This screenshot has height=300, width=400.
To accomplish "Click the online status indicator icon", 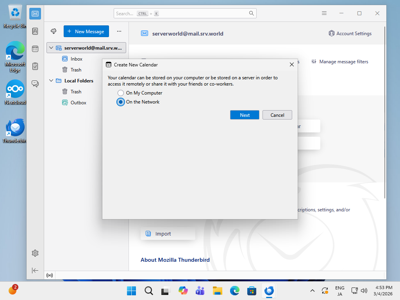I will point(50,275).
